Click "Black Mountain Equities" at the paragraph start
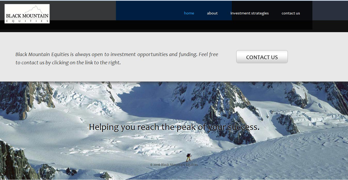Viewport: 348px width, 180px height. (x=42, y=55)
